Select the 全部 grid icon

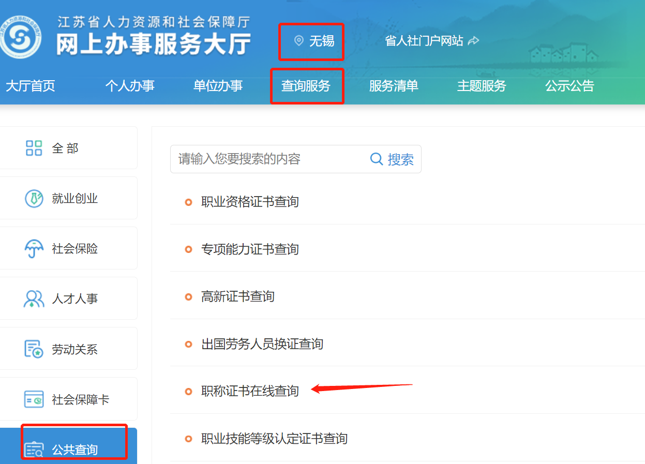(34, 148)
